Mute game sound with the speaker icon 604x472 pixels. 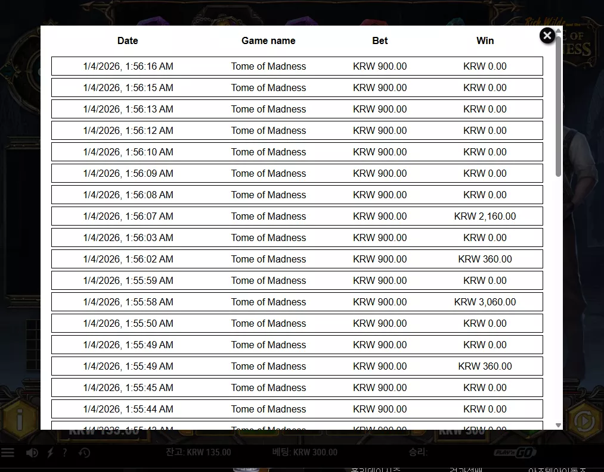pyautogui.click(x=32, y=453)
